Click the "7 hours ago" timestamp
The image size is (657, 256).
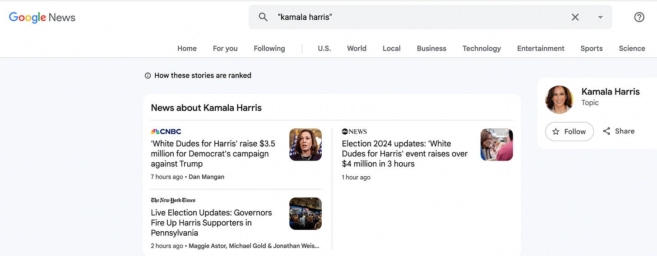tap(167, 177)
